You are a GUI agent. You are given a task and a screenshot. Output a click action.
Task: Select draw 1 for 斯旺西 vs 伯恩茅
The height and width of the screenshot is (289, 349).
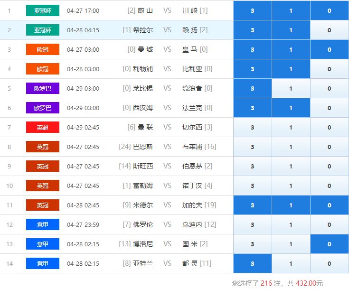point(291,166)
